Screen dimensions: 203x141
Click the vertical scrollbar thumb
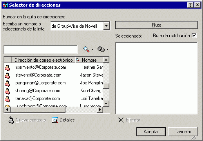106,86
